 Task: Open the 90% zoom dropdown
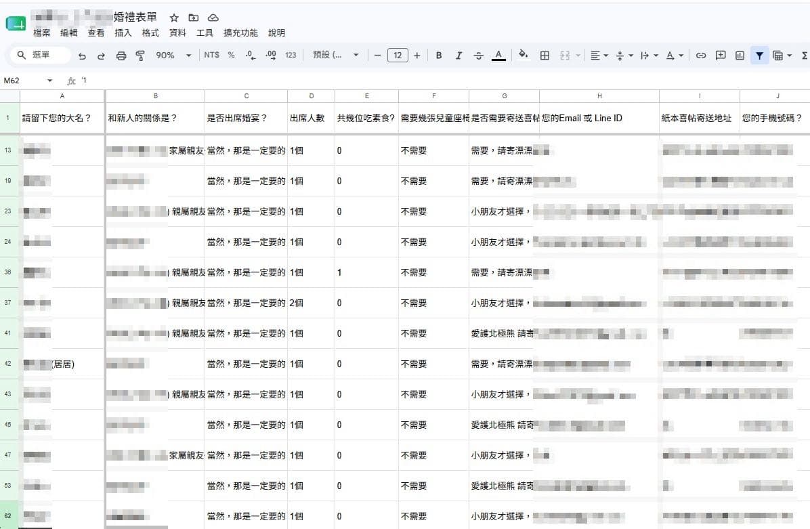[173, 56]
